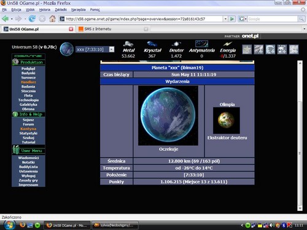The width and height of the screenshot is (307, 230).
Task: Go back using the green arrow
Action: click(5, 19)
